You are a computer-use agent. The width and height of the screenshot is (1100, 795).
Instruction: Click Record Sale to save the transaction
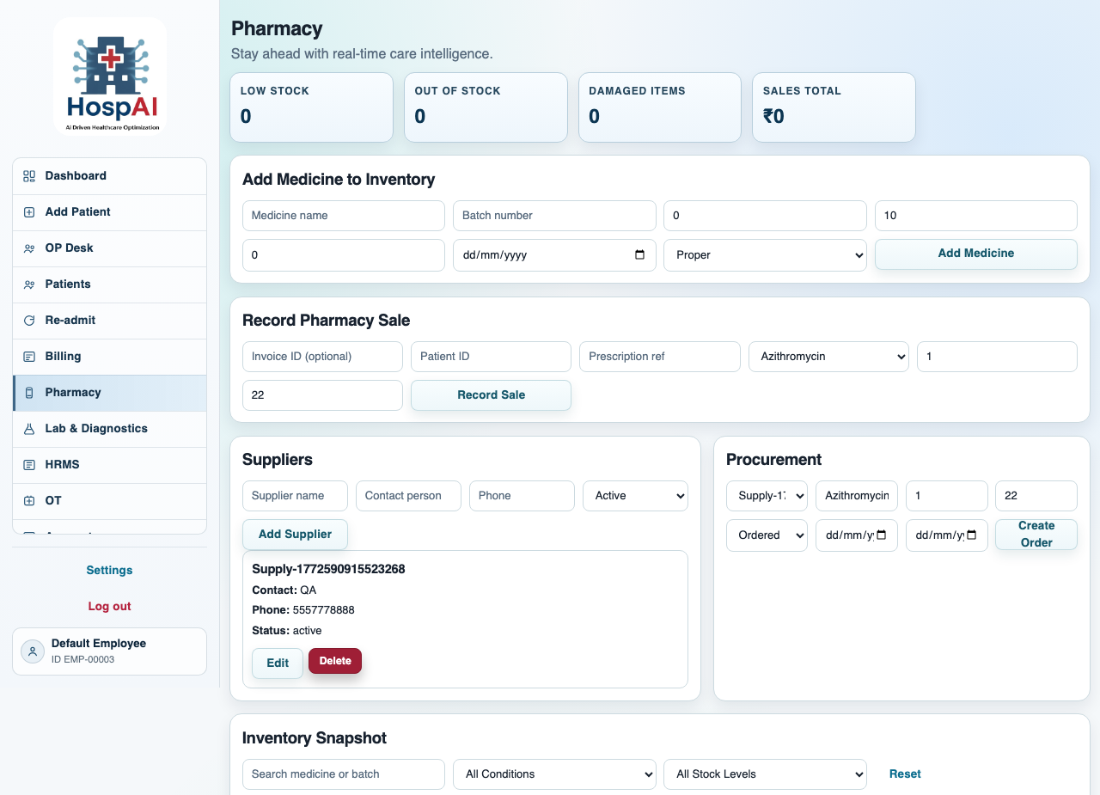491,394
